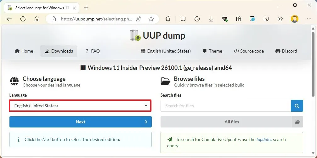Click the folder icon beside All files
Image resolution: width=317 pixels, height=158 pixels.
tap(297, 122)
